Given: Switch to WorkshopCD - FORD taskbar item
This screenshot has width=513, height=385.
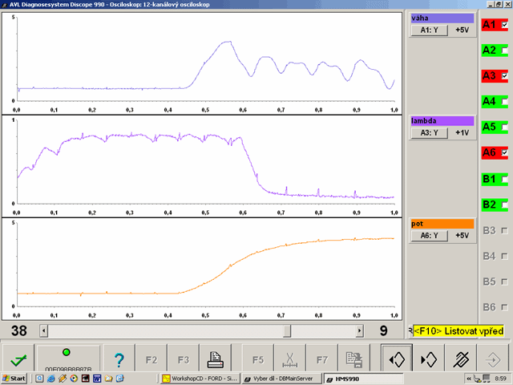Looking at the screenshot, I should [x=200, y=379].
